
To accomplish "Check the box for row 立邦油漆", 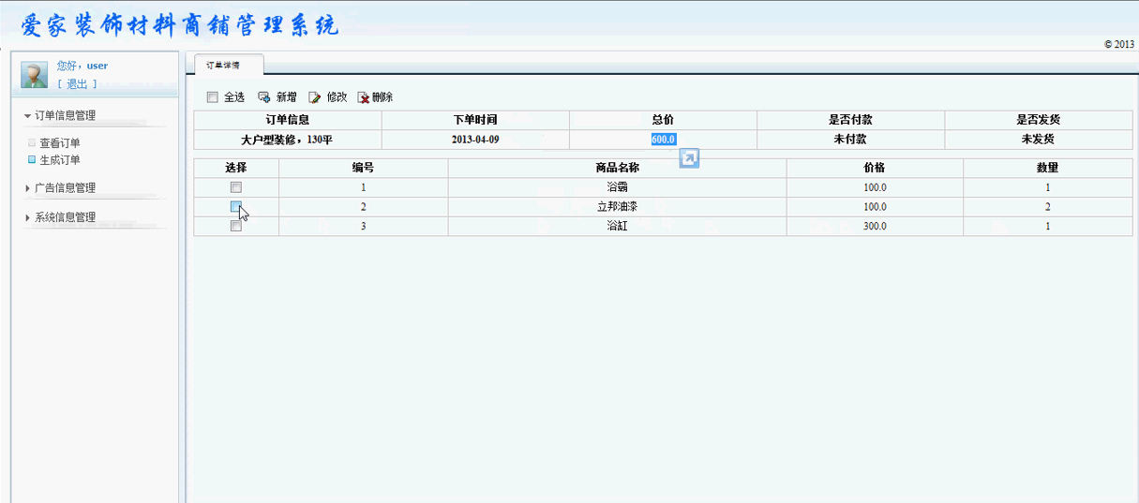I will (236, 207).
